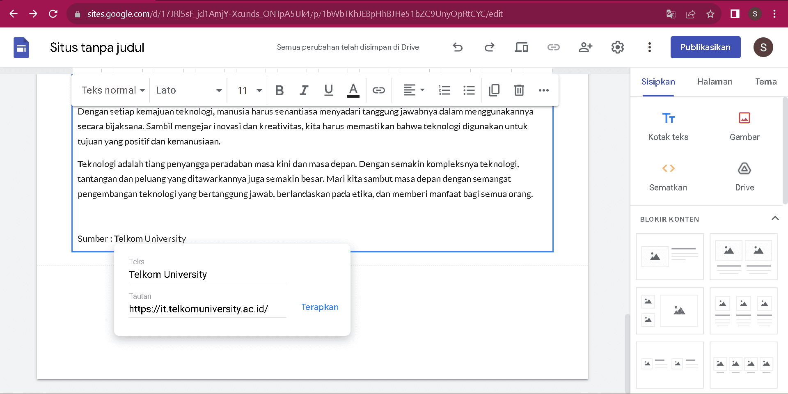Select the two small image-text content block
The height and width of the screenshot is (394, 788).
pyautogui.click(x=669, y=365)
